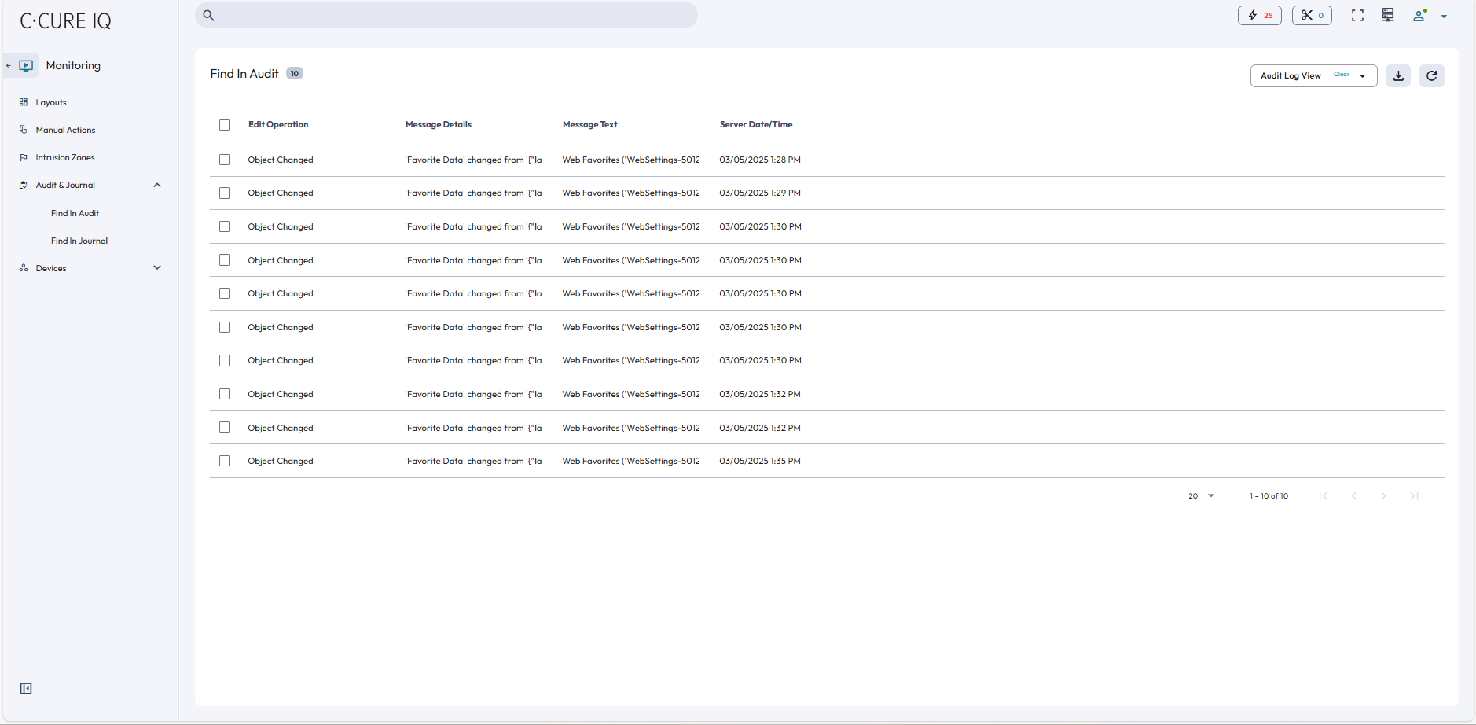Refresh the audit results list

(1431, 76)
